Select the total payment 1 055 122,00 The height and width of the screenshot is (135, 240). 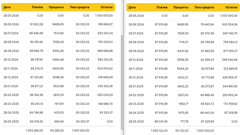159,131
